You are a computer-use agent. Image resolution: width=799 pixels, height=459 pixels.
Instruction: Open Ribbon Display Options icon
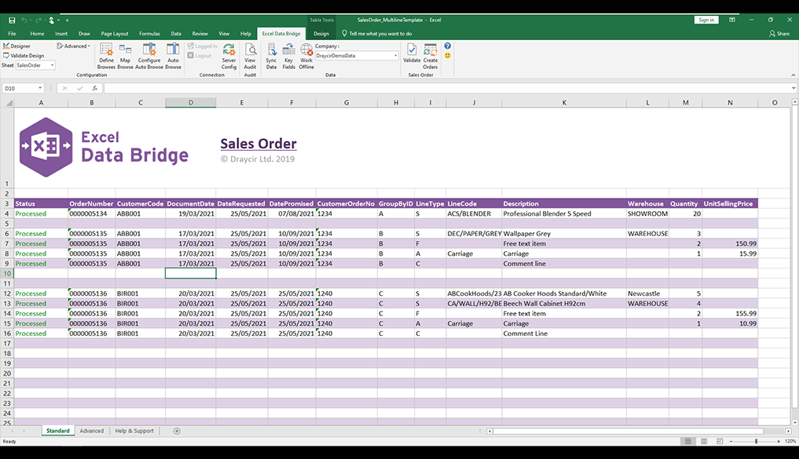point(731,20)
